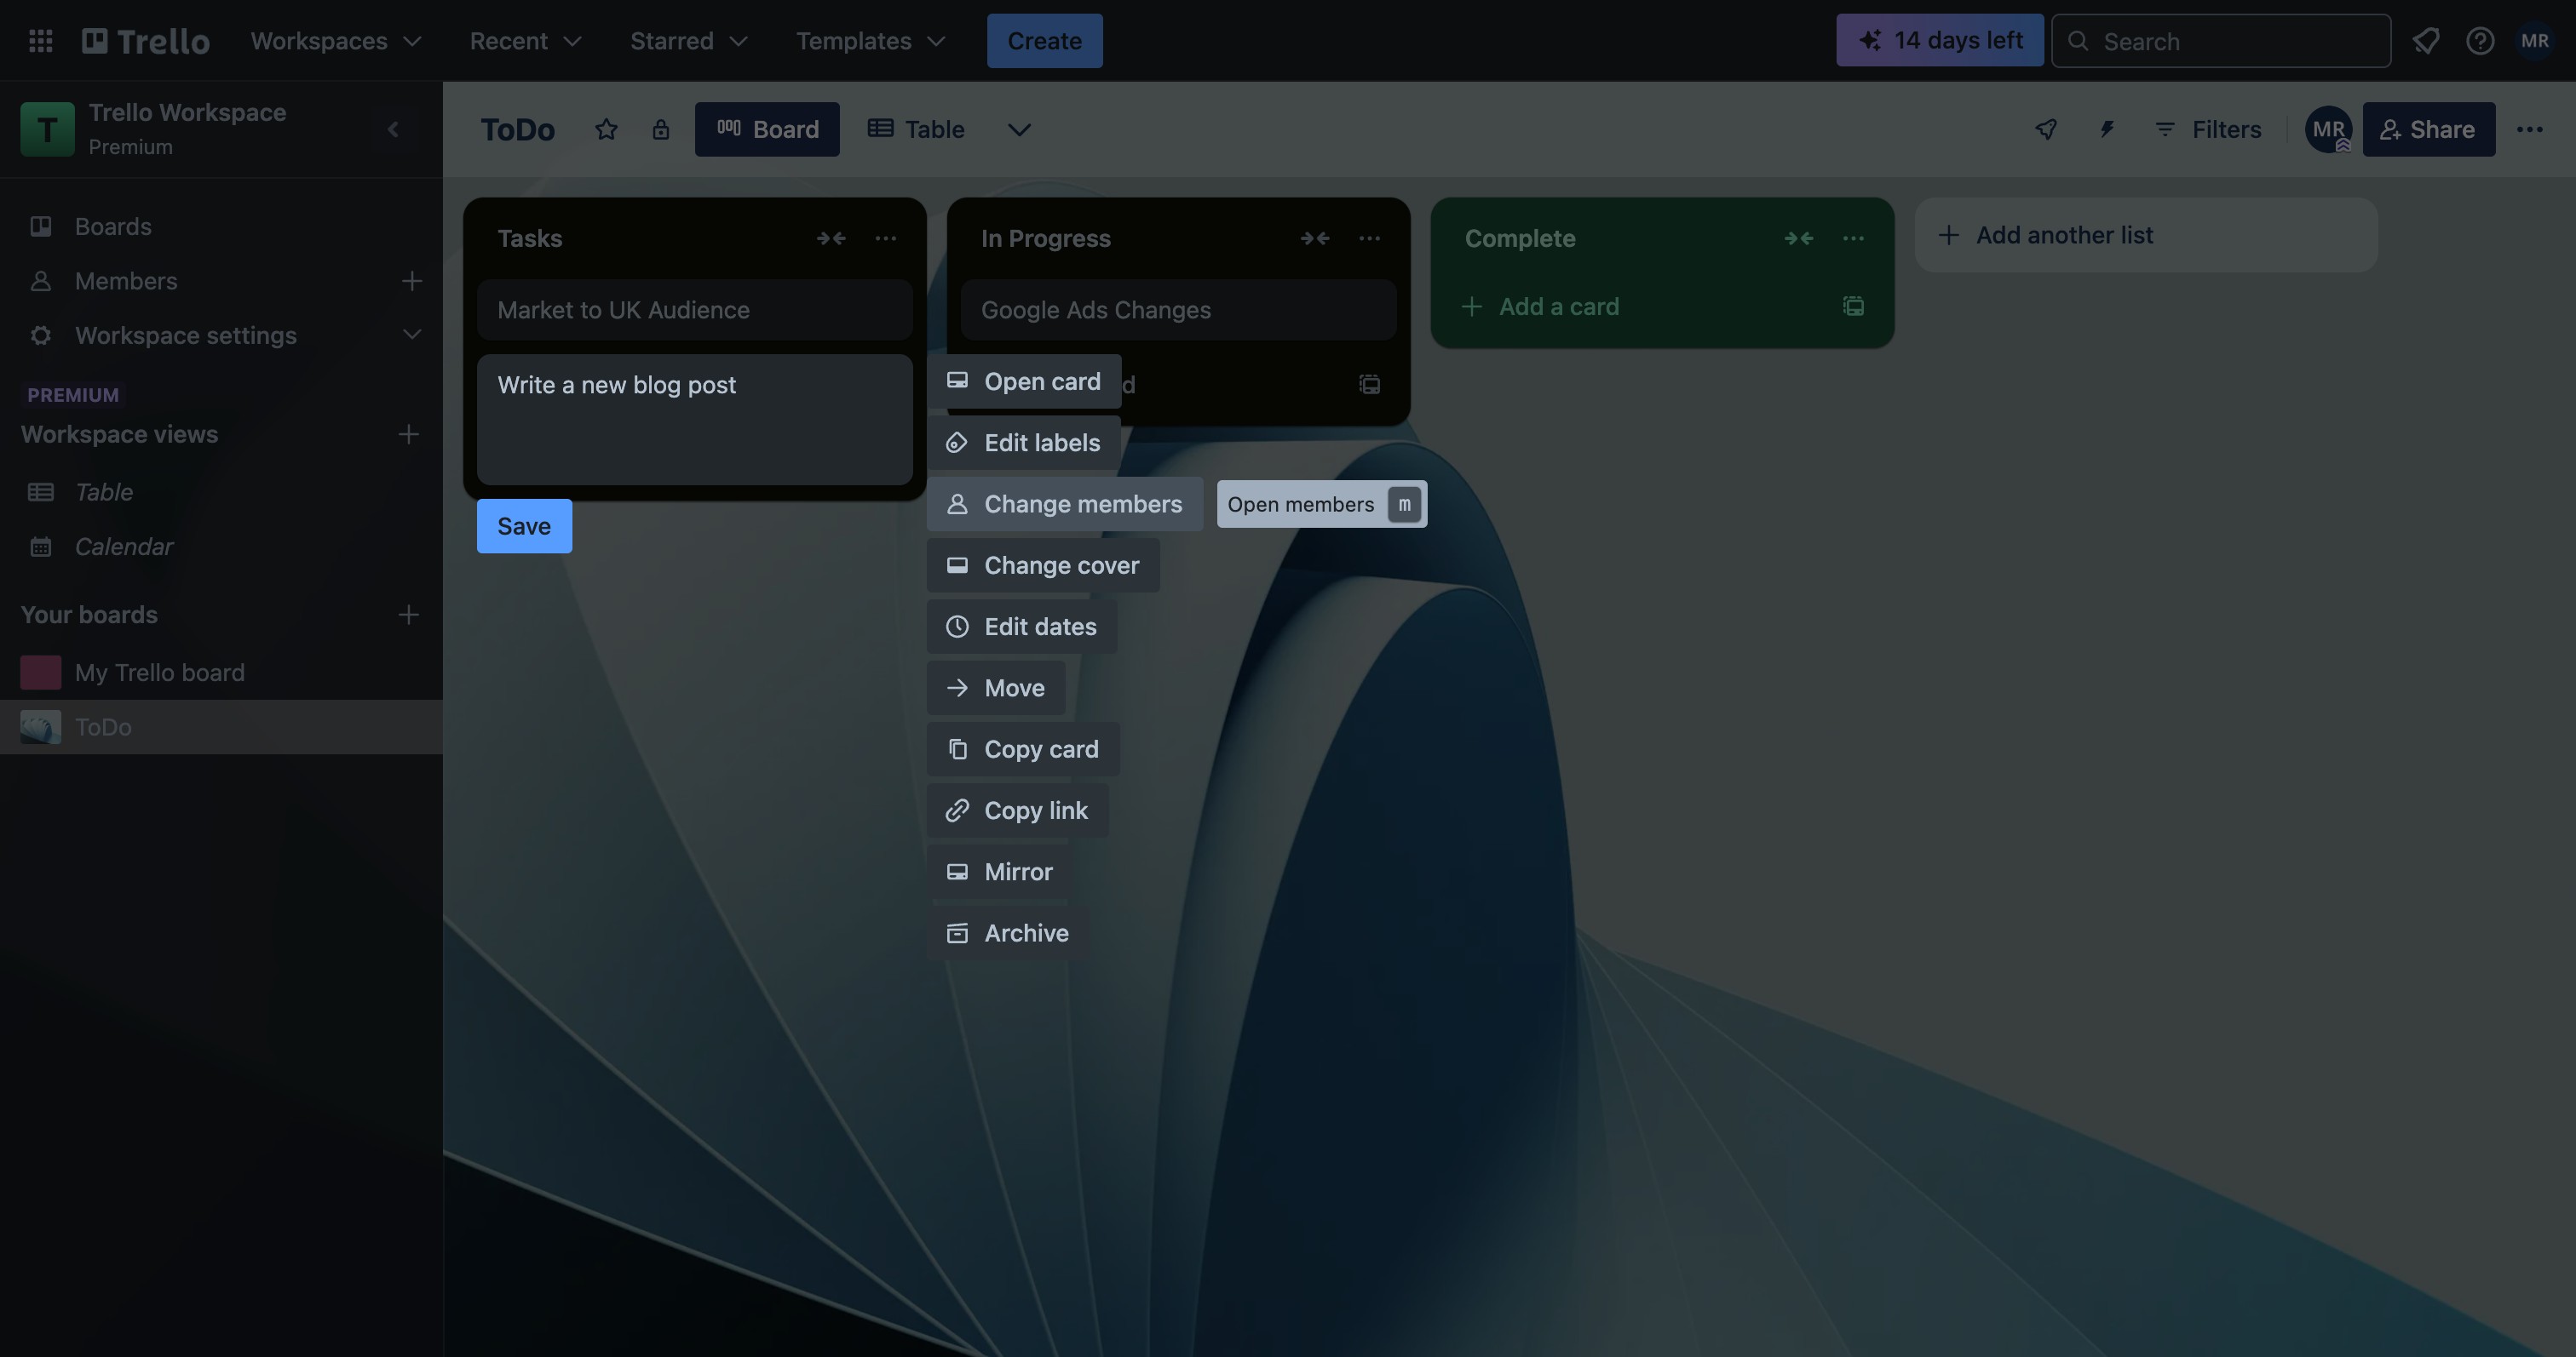Create card from template in Complete list
The width and height of the screenshot is (2576, 1357).
(x=1854, y=306)
